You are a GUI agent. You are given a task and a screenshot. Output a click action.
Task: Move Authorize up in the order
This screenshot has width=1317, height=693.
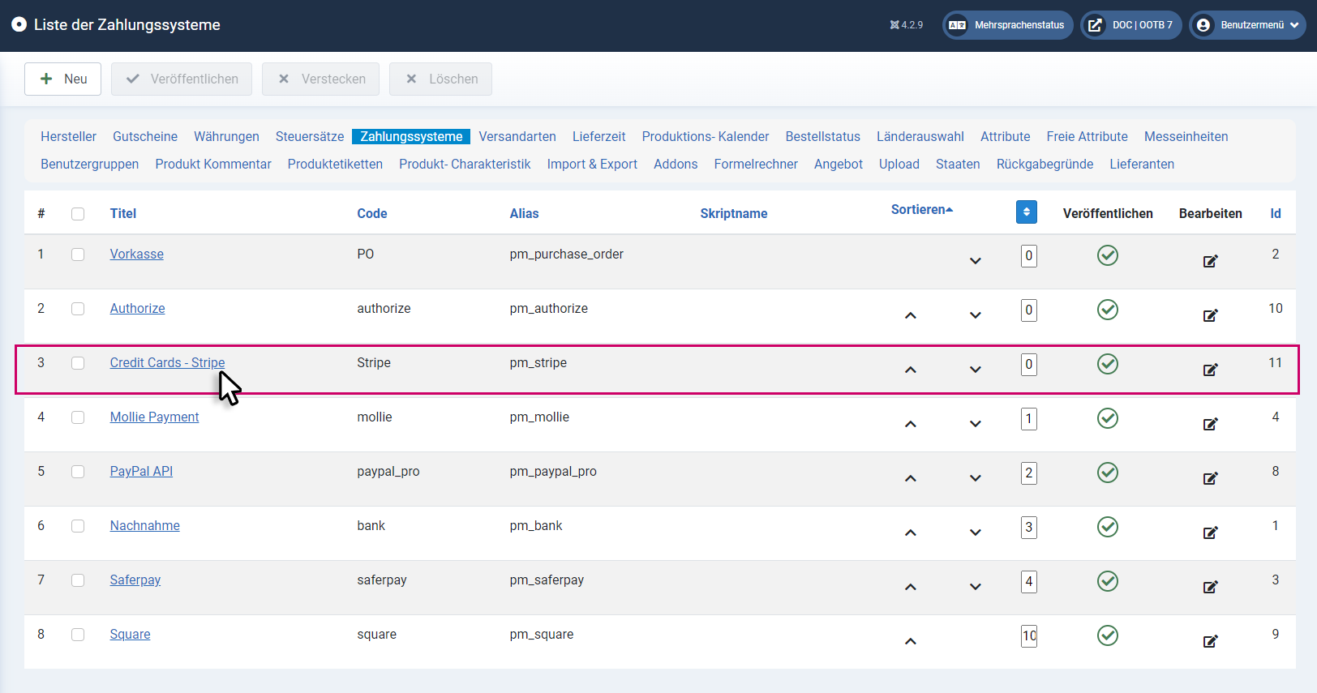pyautogui.click(x=911, y=315)
